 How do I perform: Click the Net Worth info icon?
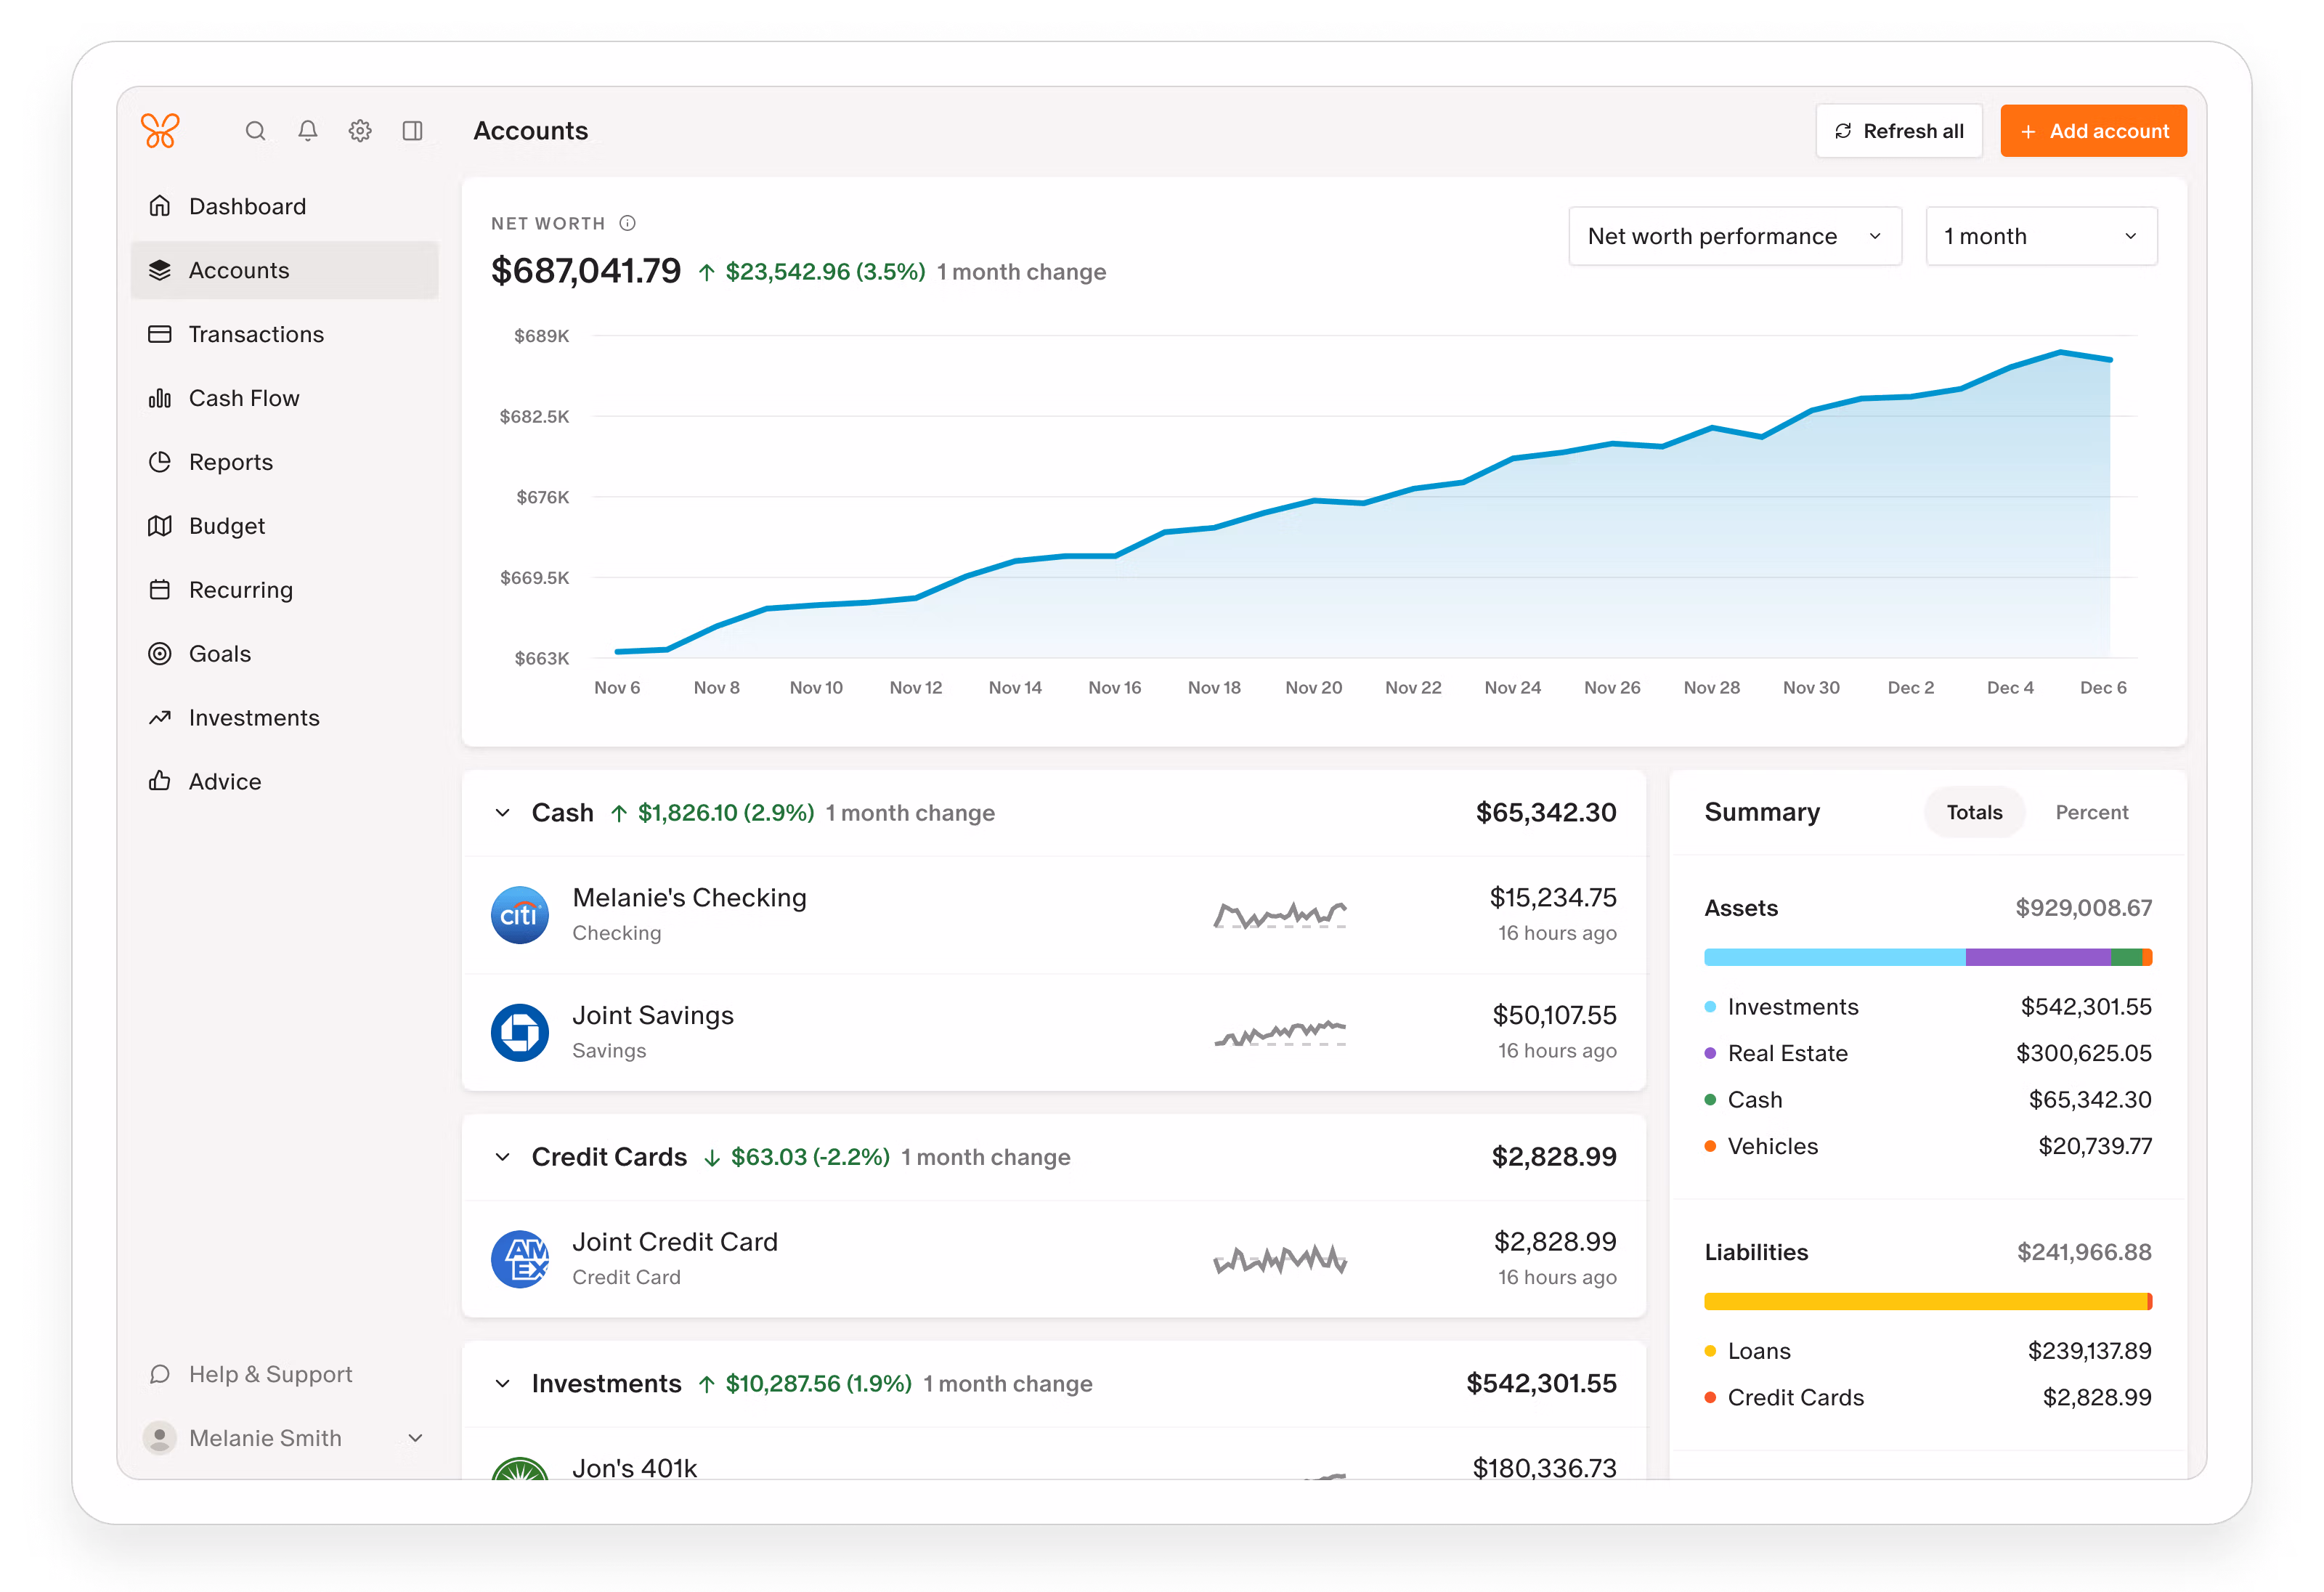pos(628,223)
